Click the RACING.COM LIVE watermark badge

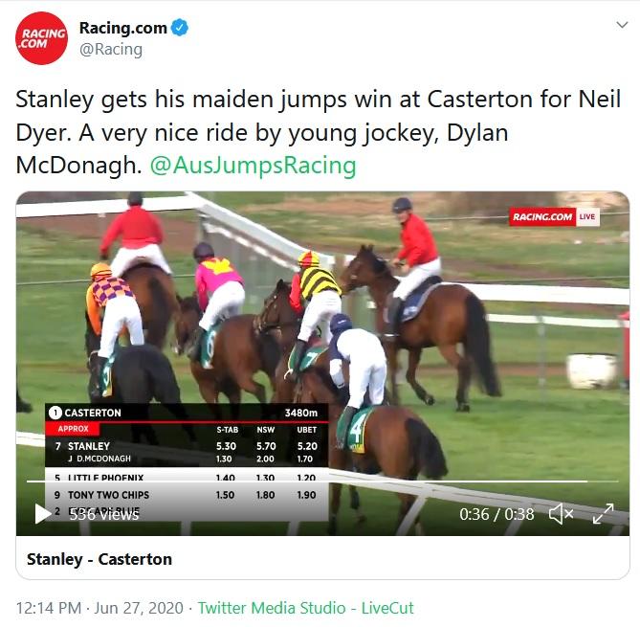coord(554,216)
